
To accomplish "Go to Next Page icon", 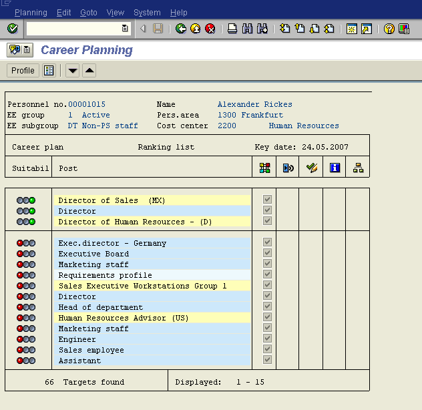I will 314,28.
